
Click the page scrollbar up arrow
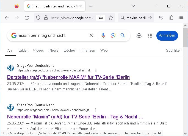coord(185,26)
